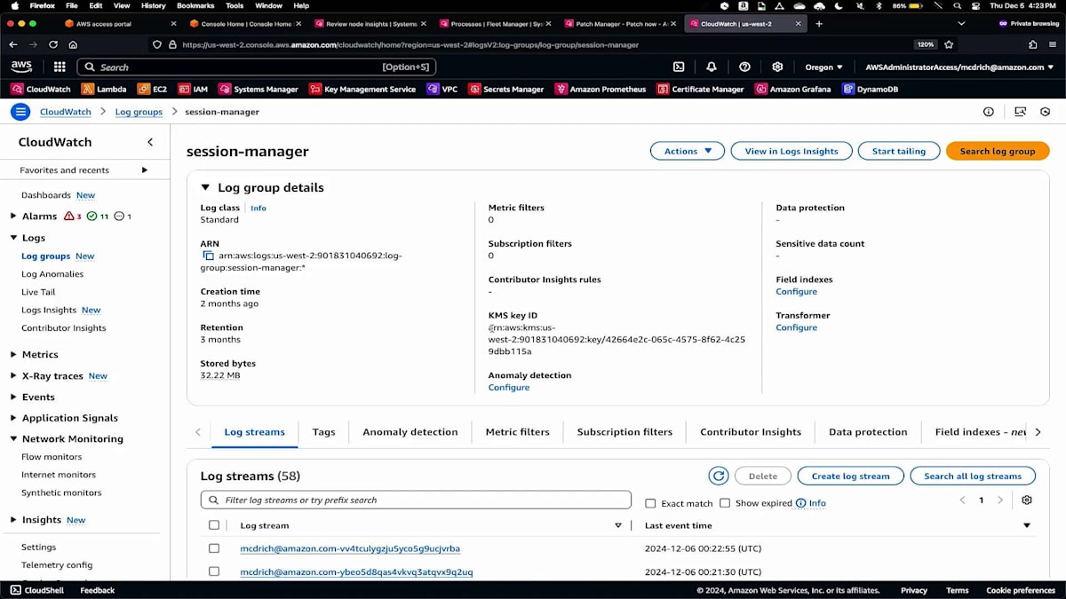
Task: Open CloudShell icon in top navigation bar
Action: coord(679,67)
